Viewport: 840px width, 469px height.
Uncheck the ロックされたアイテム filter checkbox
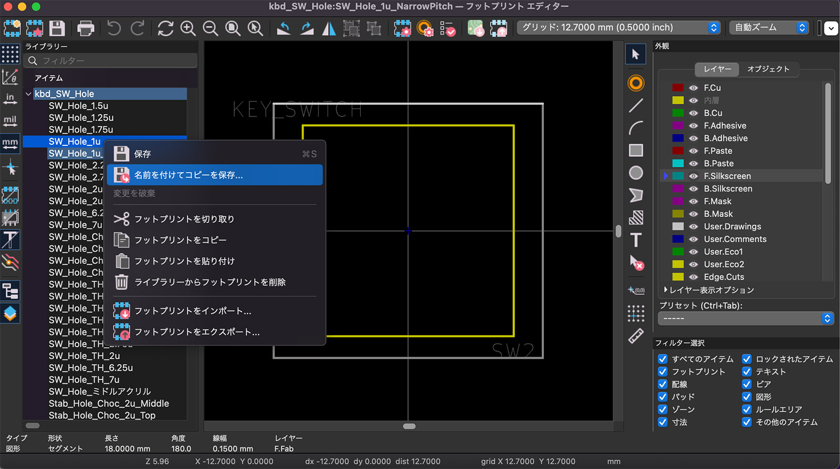tap(747, 359)
